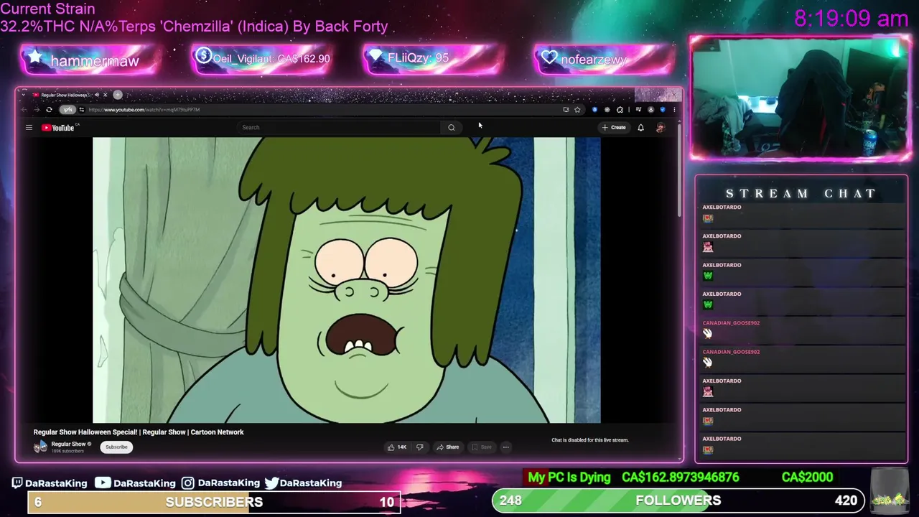Go forward in the browser

[36, 110]
